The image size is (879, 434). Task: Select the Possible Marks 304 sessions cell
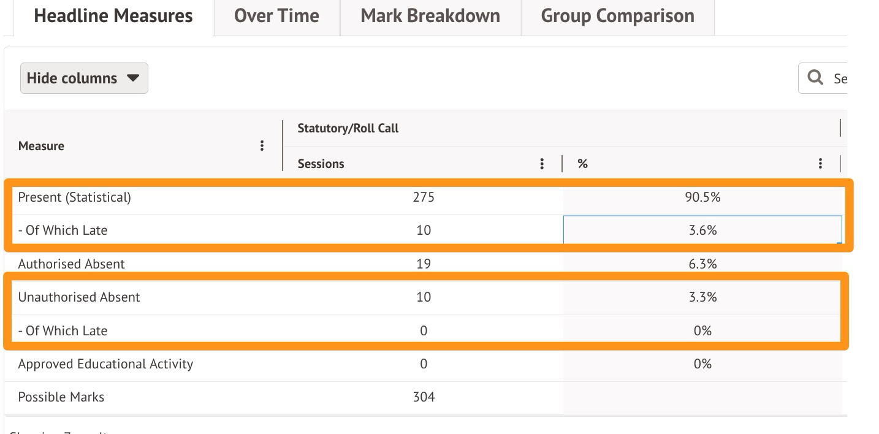pyautogui.click(x=424, y=397)
